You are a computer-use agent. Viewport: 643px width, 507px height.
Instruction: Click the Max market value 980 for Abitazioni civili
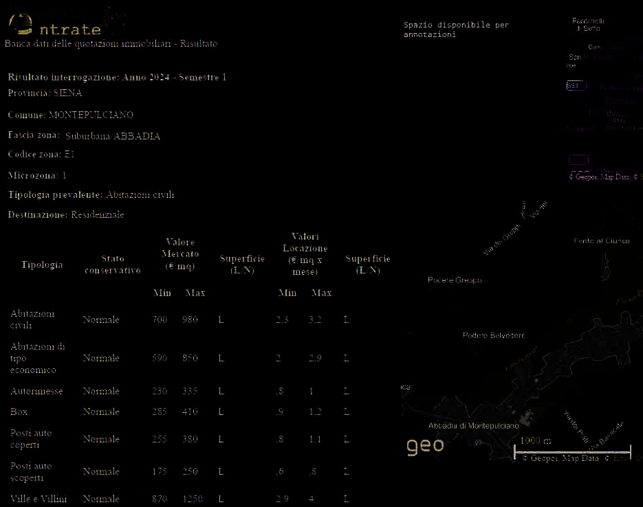coord(190,319)
